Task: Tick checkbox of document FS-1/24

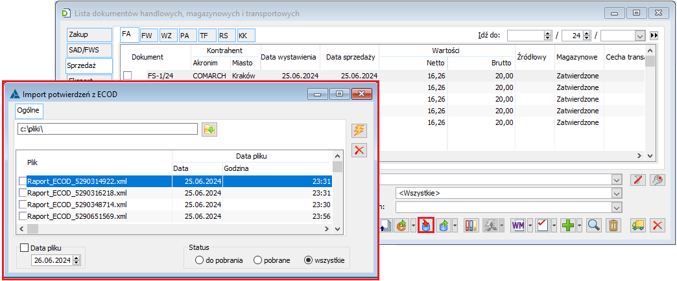Action: [127, 75]
